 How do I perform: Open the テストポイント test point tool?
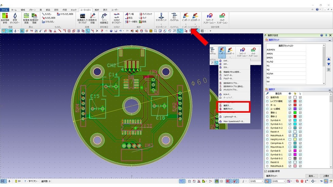161,18
